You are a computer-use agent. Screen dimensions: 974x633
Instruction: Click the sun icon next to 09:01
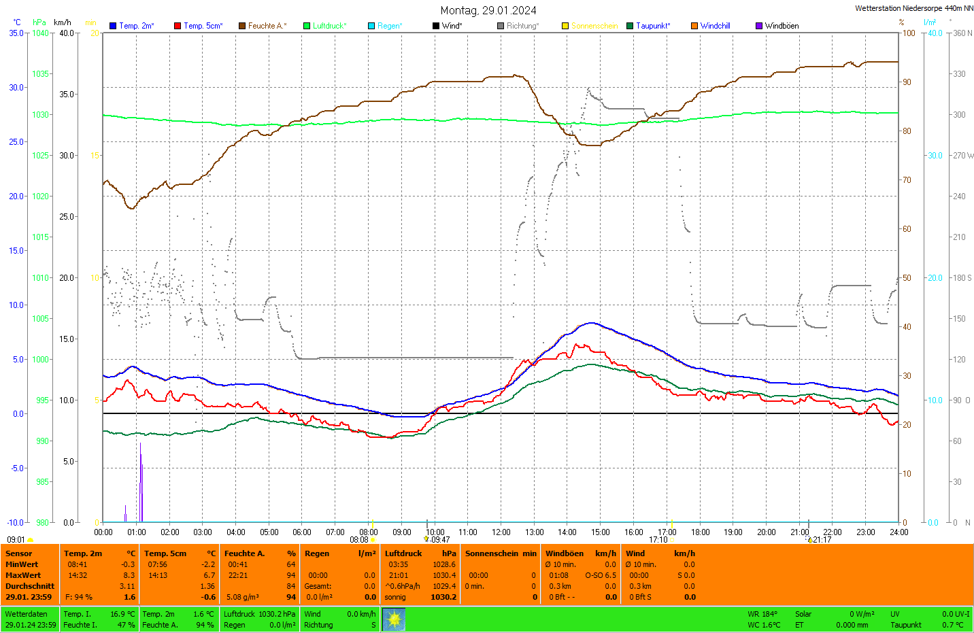tap(30, 540)
